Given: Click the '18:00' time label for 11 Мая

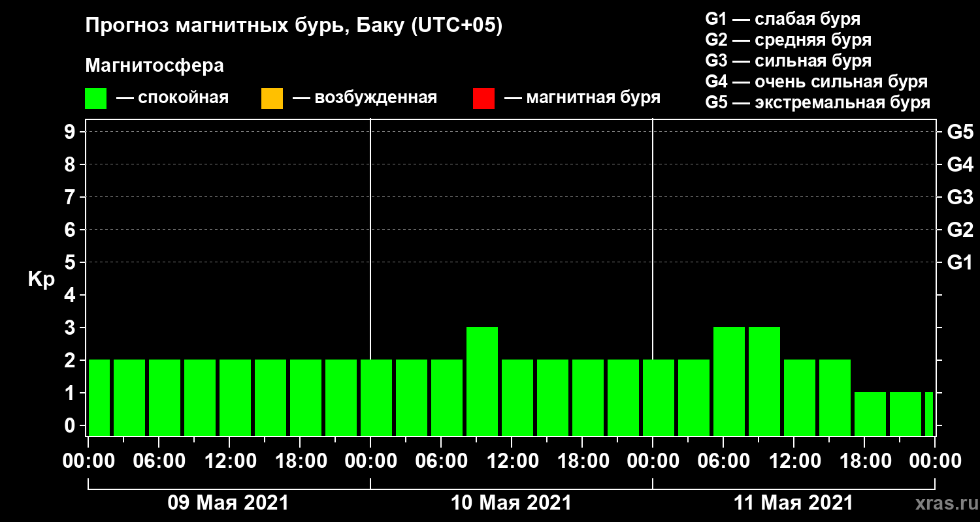Looking at the screenshot, I should [x=865, y=461].
